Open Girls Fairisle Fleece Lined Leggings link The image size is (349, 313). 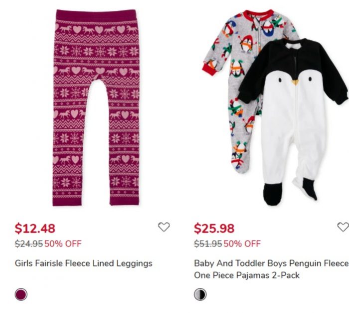83,263
